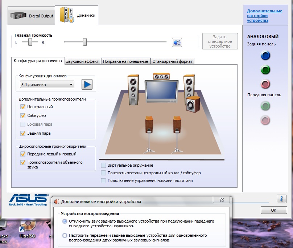The width and height of the screenshot is (293, 248).
Task: Open the information icon button
Action: click(x=281, y=199)
